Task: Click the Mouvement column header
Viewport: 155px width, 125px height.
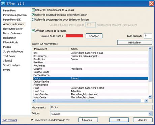Action: [51, 49]
